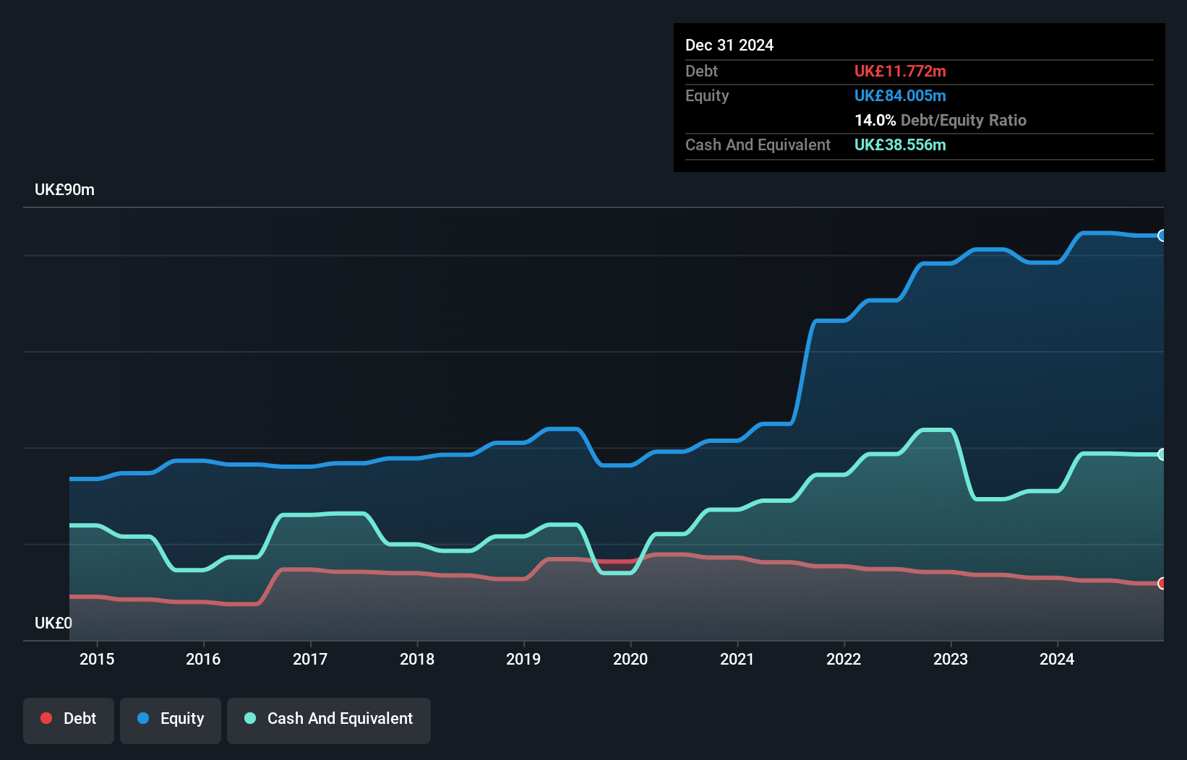The width and height of the screenshot is (1187, 760).
Task: Click the blue Equity legend dot
Action: pos(143,718)
